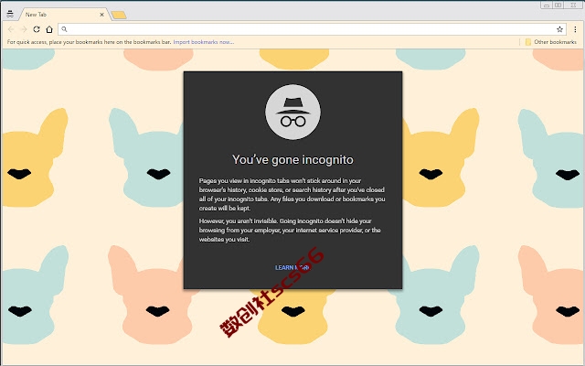The width and height of the screenshot is (585, 366).
Task: Click inside the address bar
Action: [312, 29]
